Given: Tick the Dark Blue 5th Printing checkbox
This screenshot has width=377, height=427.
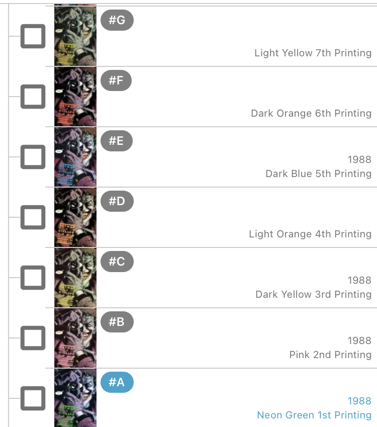Looking at the screenshot, I should pyautogui.click(x=33, y=157).
